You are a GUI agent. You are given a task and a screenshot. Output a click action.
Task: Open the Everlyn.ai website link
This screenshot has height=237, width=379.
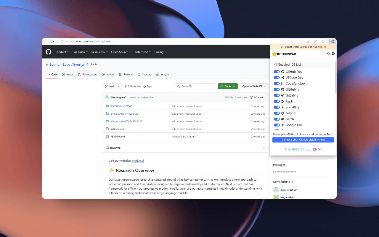click(x=138, y=161)
